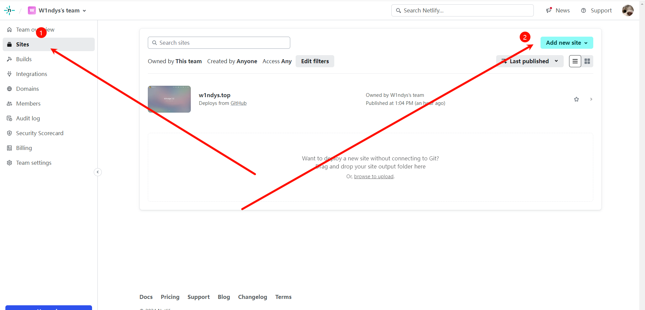Open the user profile avatar menu
Screen dimensions: 645x310
(628, 10)
